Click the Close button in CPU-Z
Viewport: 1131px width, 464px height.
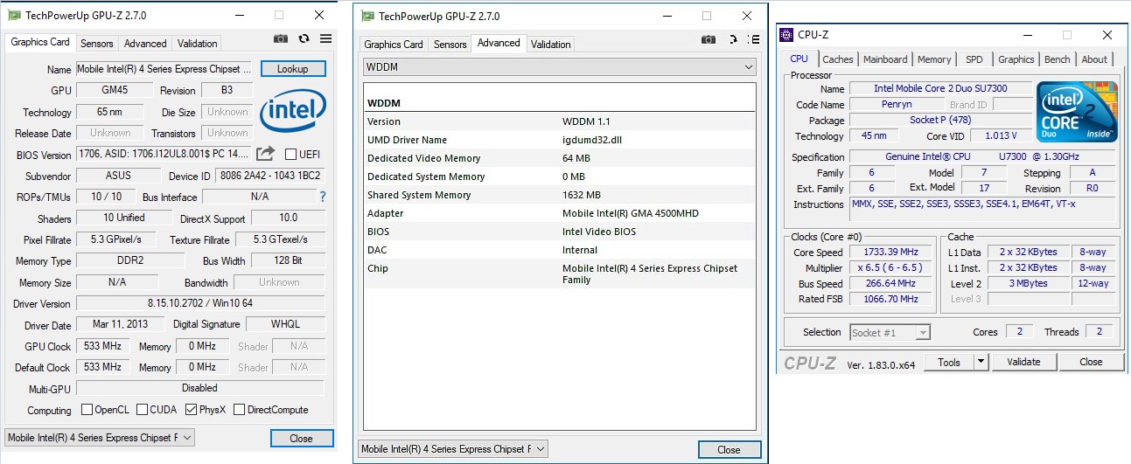(x=1091, y=362)
